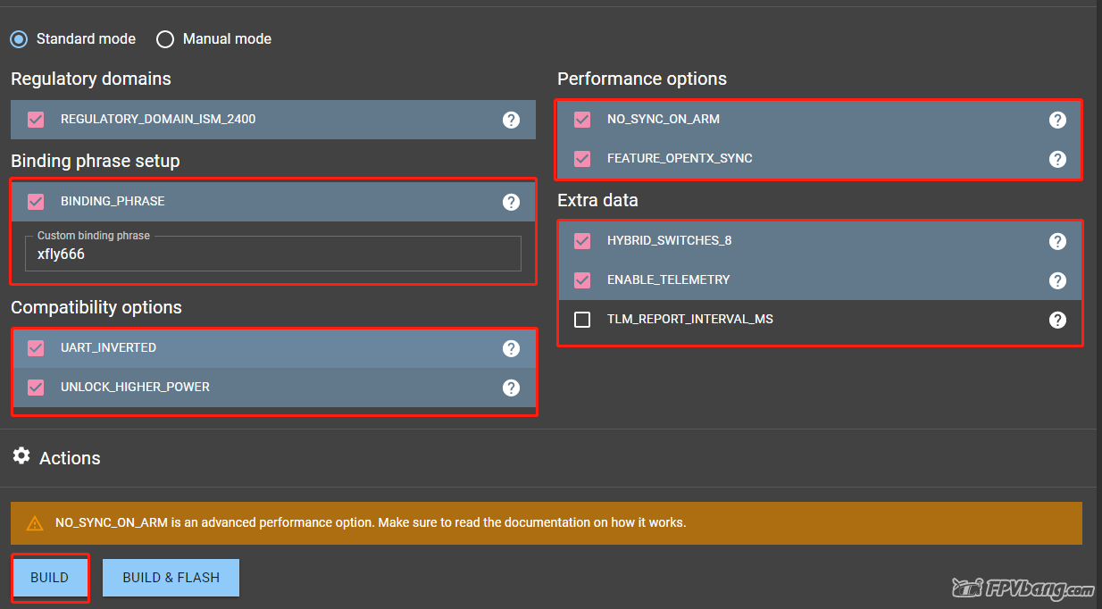Show help for TLM_REPORT_INTERVAL_MS
Viewport: 1102px width, 609px height.
[x=1057, y=320]
